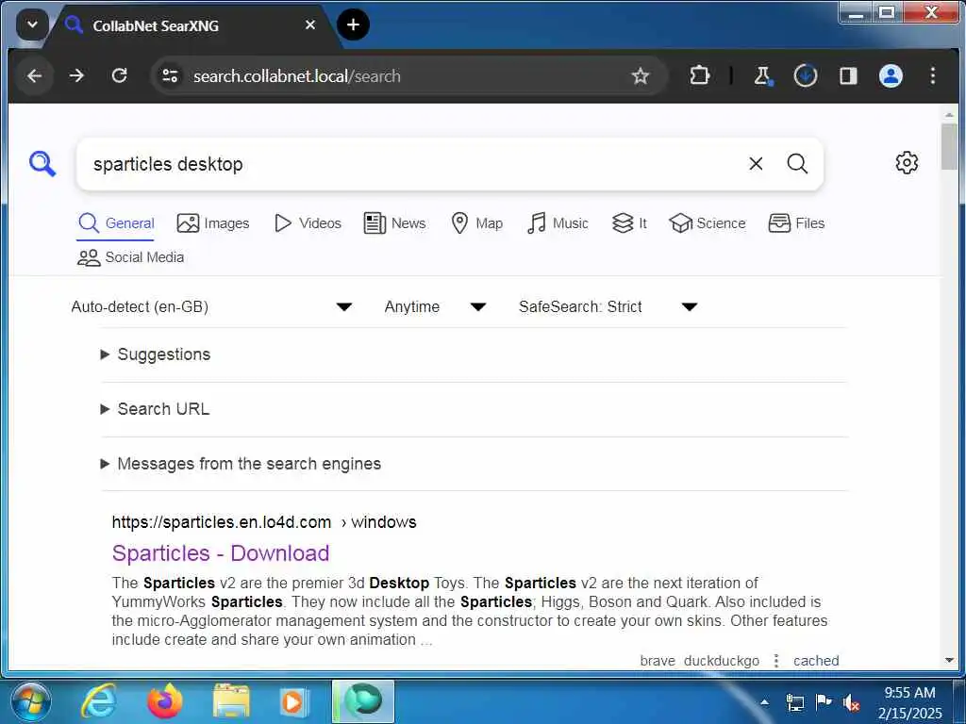Submit search with magnifier button
966x724 pixels.
pos(797,164)
